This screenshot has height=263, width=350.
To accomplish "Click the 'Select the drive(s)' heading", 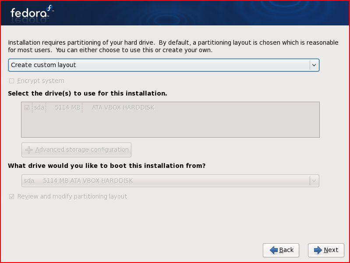I will click(88, 93).
